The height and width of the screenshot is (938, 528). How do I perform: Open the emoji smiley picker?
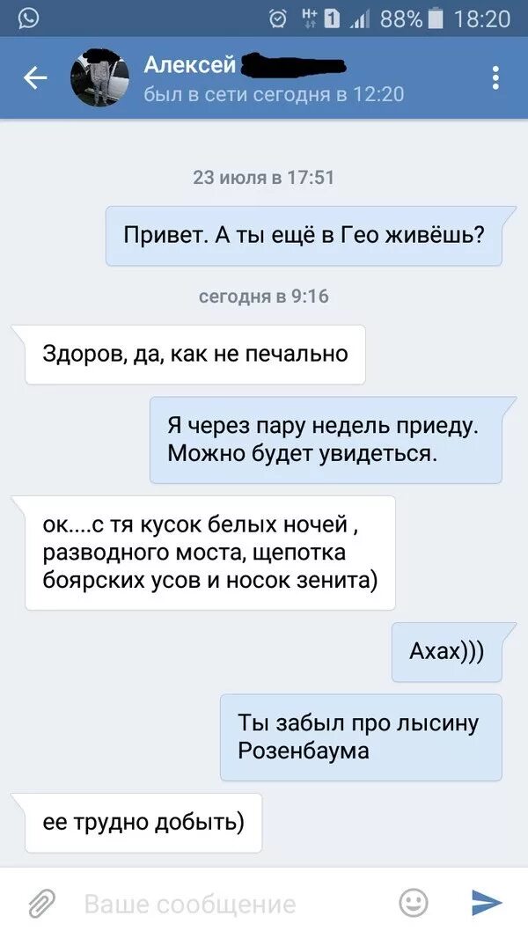tap(414, 902)
